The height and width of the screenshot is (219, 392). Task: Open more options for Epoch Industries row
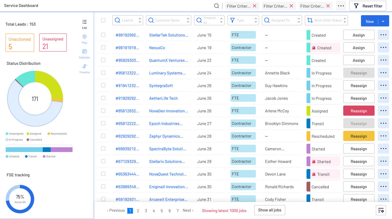point(383,123)
